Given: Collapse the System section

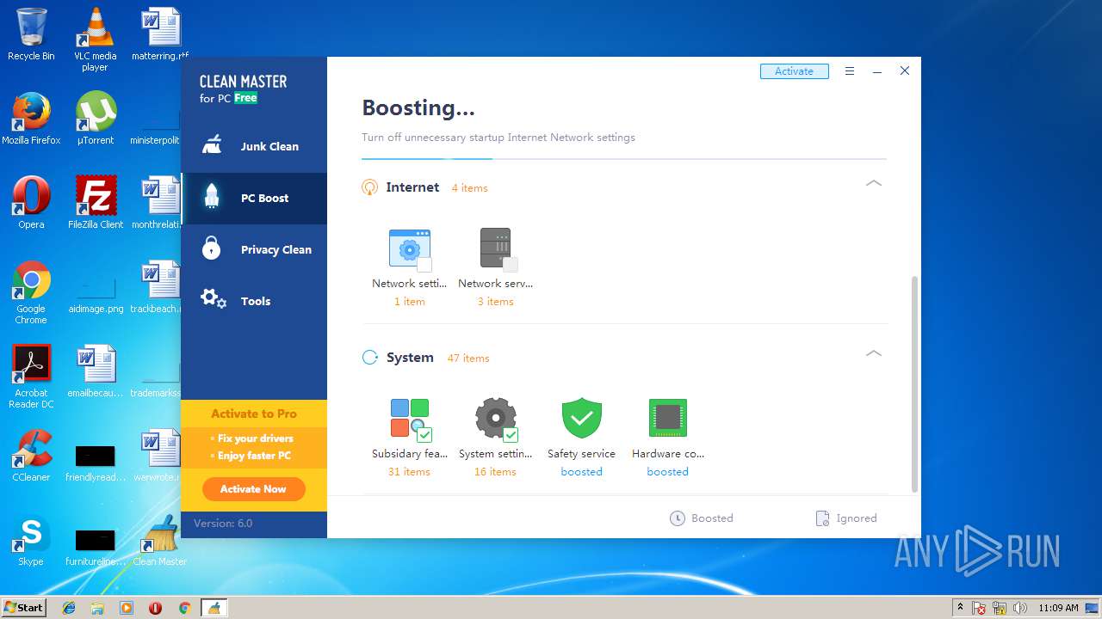Looking at the screenshot, I should click(874, 353).
